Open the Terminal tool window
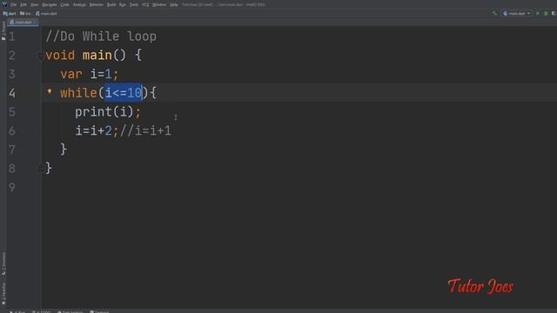 pyautogui.click(x=99, y=311)
